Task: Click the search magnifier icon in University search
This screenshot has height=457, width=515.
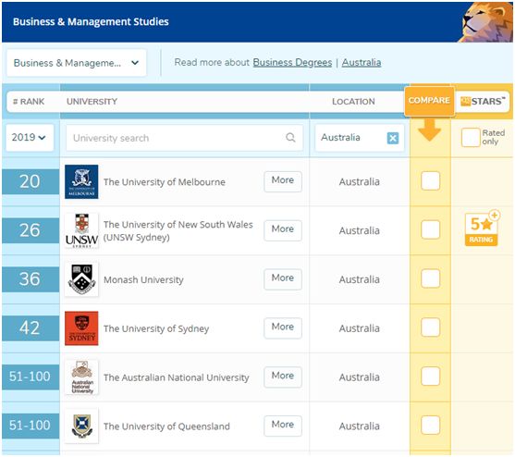Action: click(x=290, y=138)
